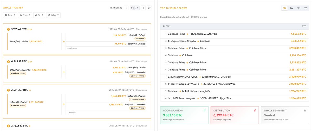Screen dimensions: 312x131
Task: Click Bitcoin icon beside 2,737.632 BTC transfer title
Action: tap(8, 126)
